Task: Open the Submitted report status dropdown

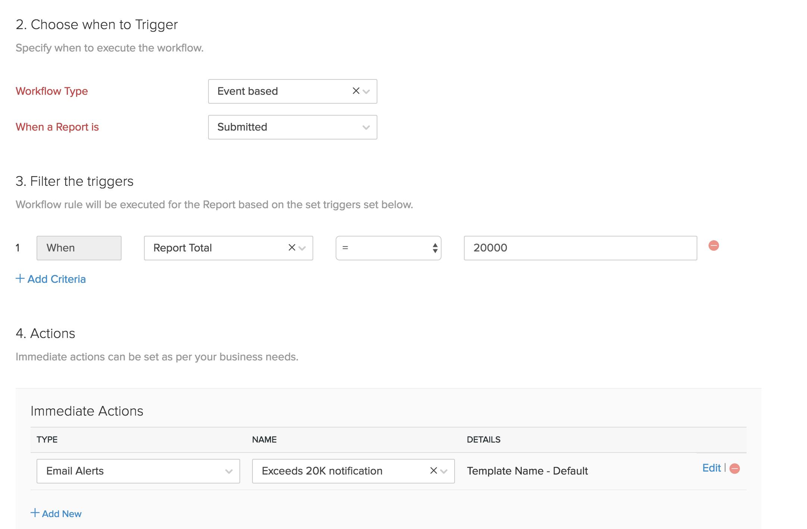Action: [x=292, y=127]
